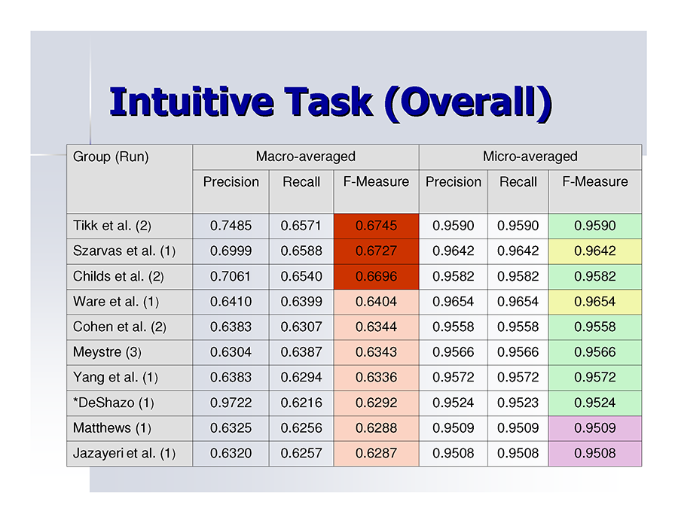
Task: Select Cohen et al. macro precision 0.6383
Action: [231, 327]
